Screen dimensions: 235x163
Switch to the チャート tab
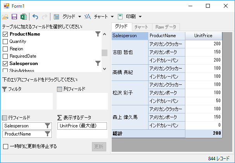point(142,27)
